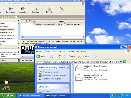Open the Ver menu in Outlook Express
Viewport: 131px width, 98px height.
9,4
